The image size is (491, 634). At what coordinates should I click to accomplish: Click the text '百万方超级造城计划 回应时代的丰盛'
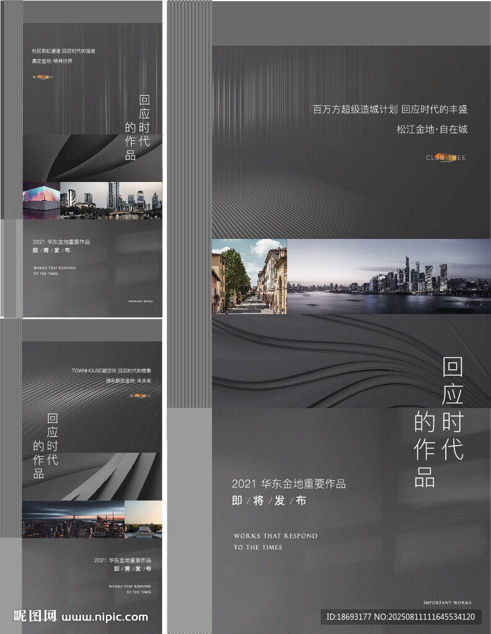click(x=390, y=109)
